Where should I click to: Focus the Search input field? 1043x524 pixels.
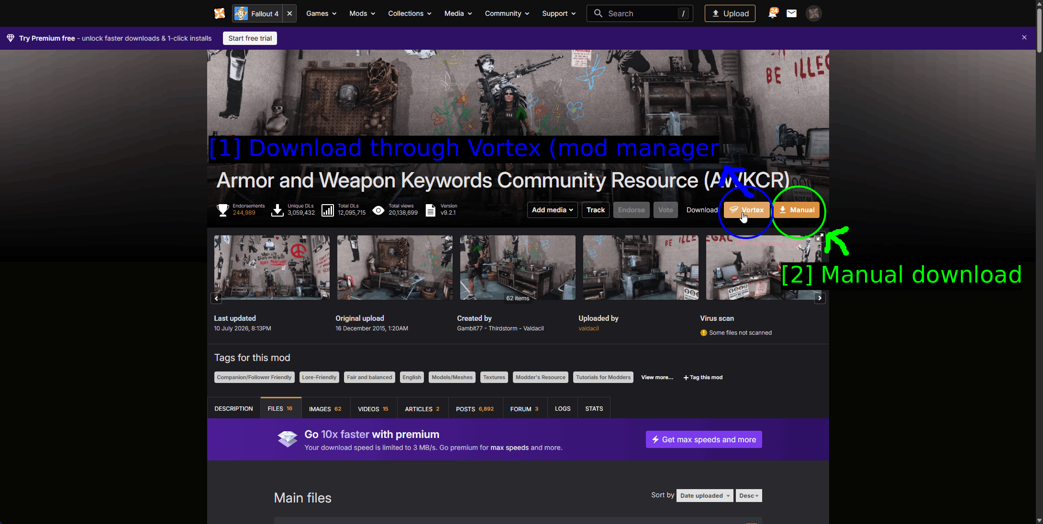(x=640, y=13)
